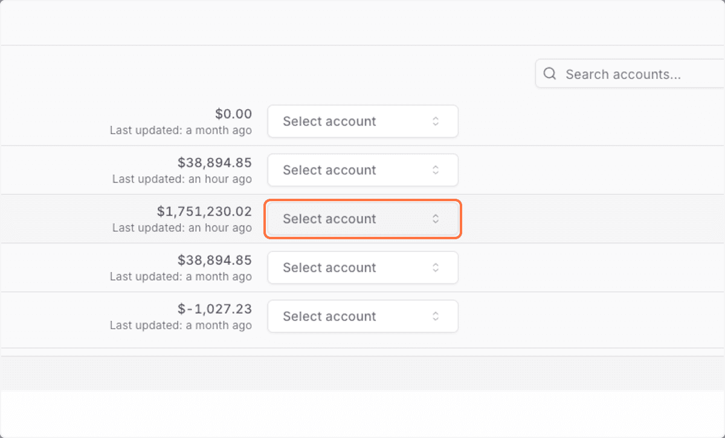The height and width of the screenshot is (438, 725).
Task: Click the sort arrows on the fourth account dropdown
Action: click(x=435, y=268)
